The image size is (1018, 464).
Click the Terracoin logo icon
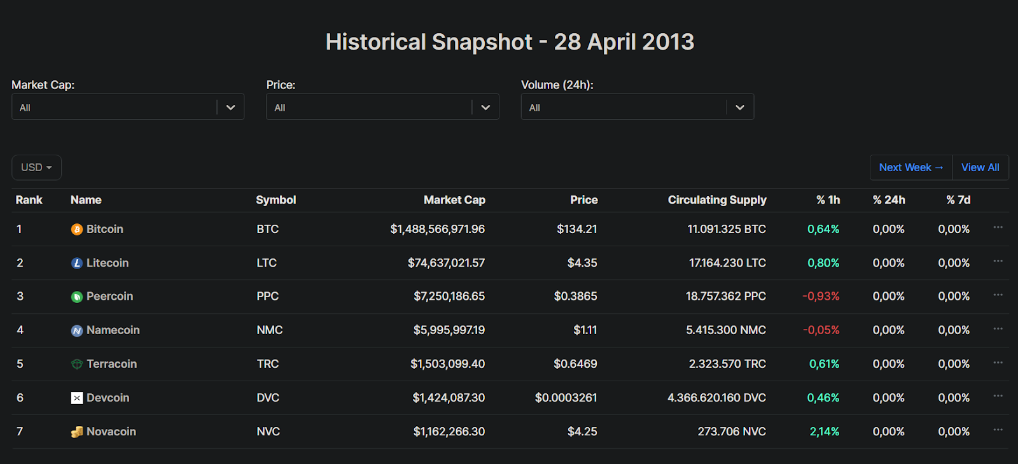[77, 364]
